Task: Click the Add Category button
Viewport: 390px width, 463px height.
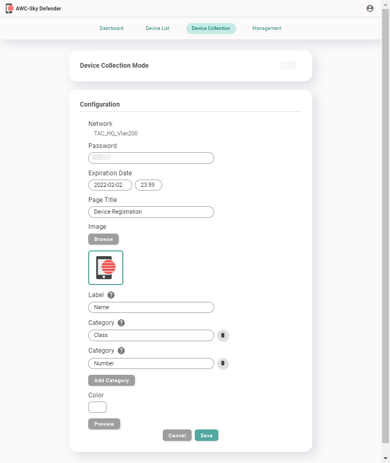Action: (x=111, y=381)
